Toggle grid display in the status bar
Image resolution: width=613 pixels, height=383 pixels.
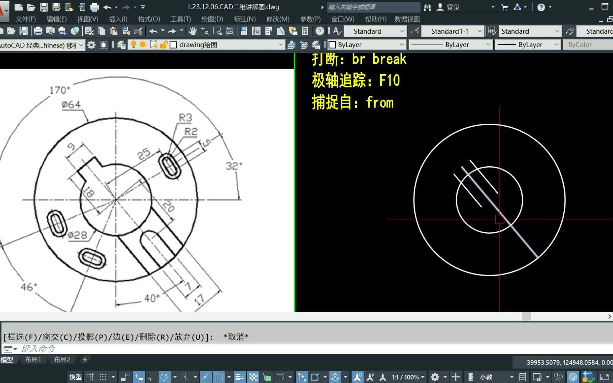(x=90, y=377)
